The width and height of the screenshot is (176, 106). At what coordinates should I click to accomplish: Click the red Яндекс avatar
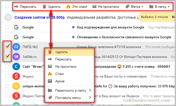16,76
